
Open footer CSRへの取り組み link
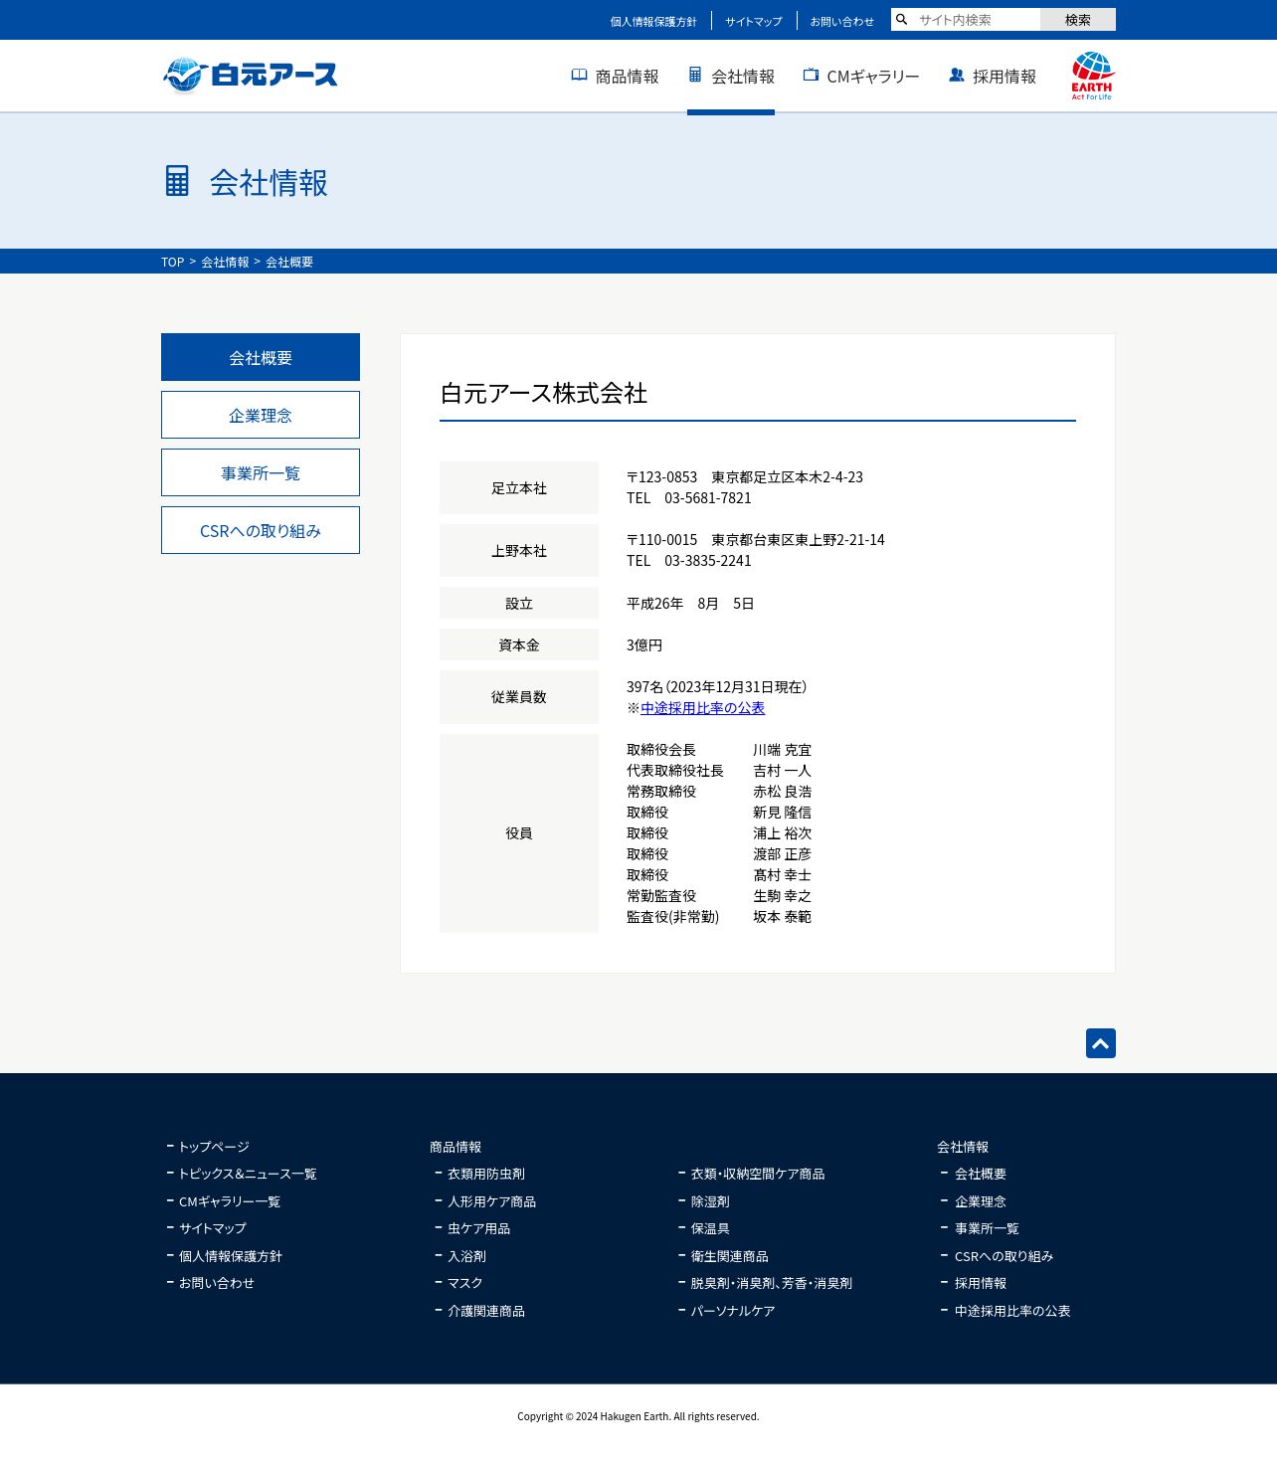1003,1256
